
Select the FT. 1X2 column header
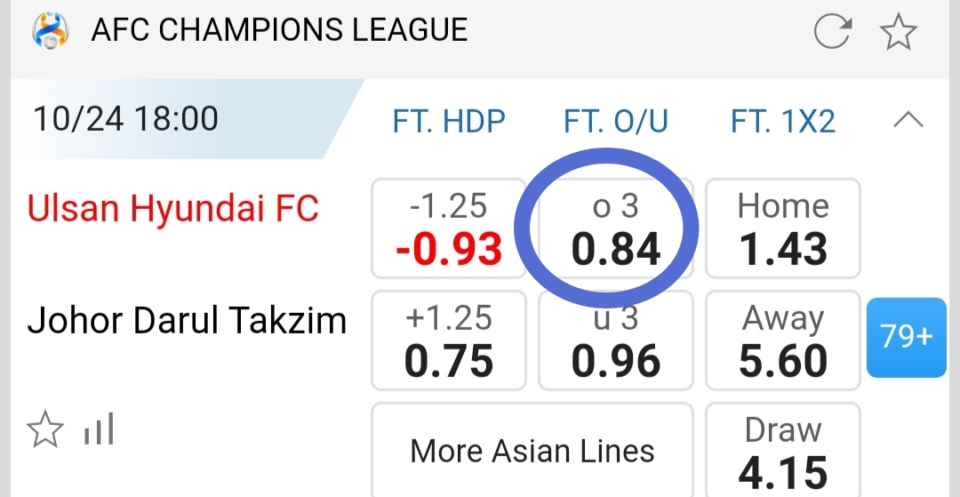783,121
